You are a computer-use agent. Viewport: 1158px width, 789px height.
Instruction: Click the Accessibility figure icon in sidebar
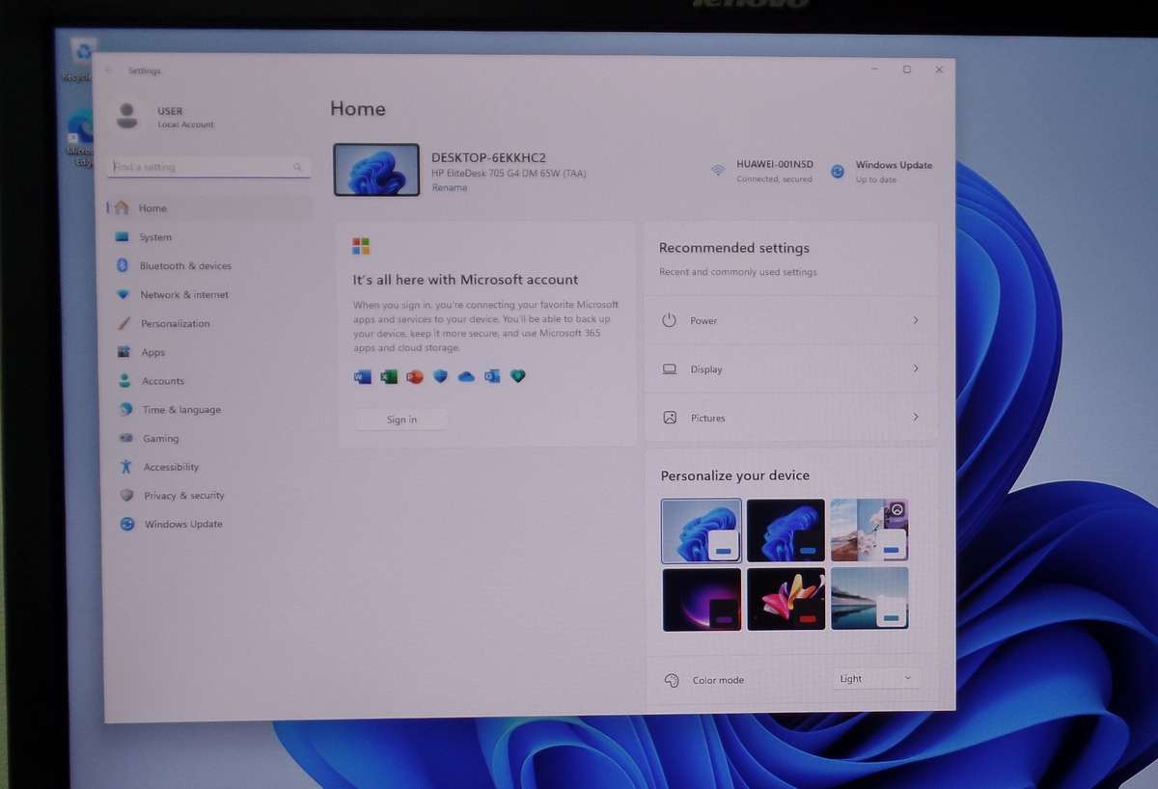[x=125, y=467]
